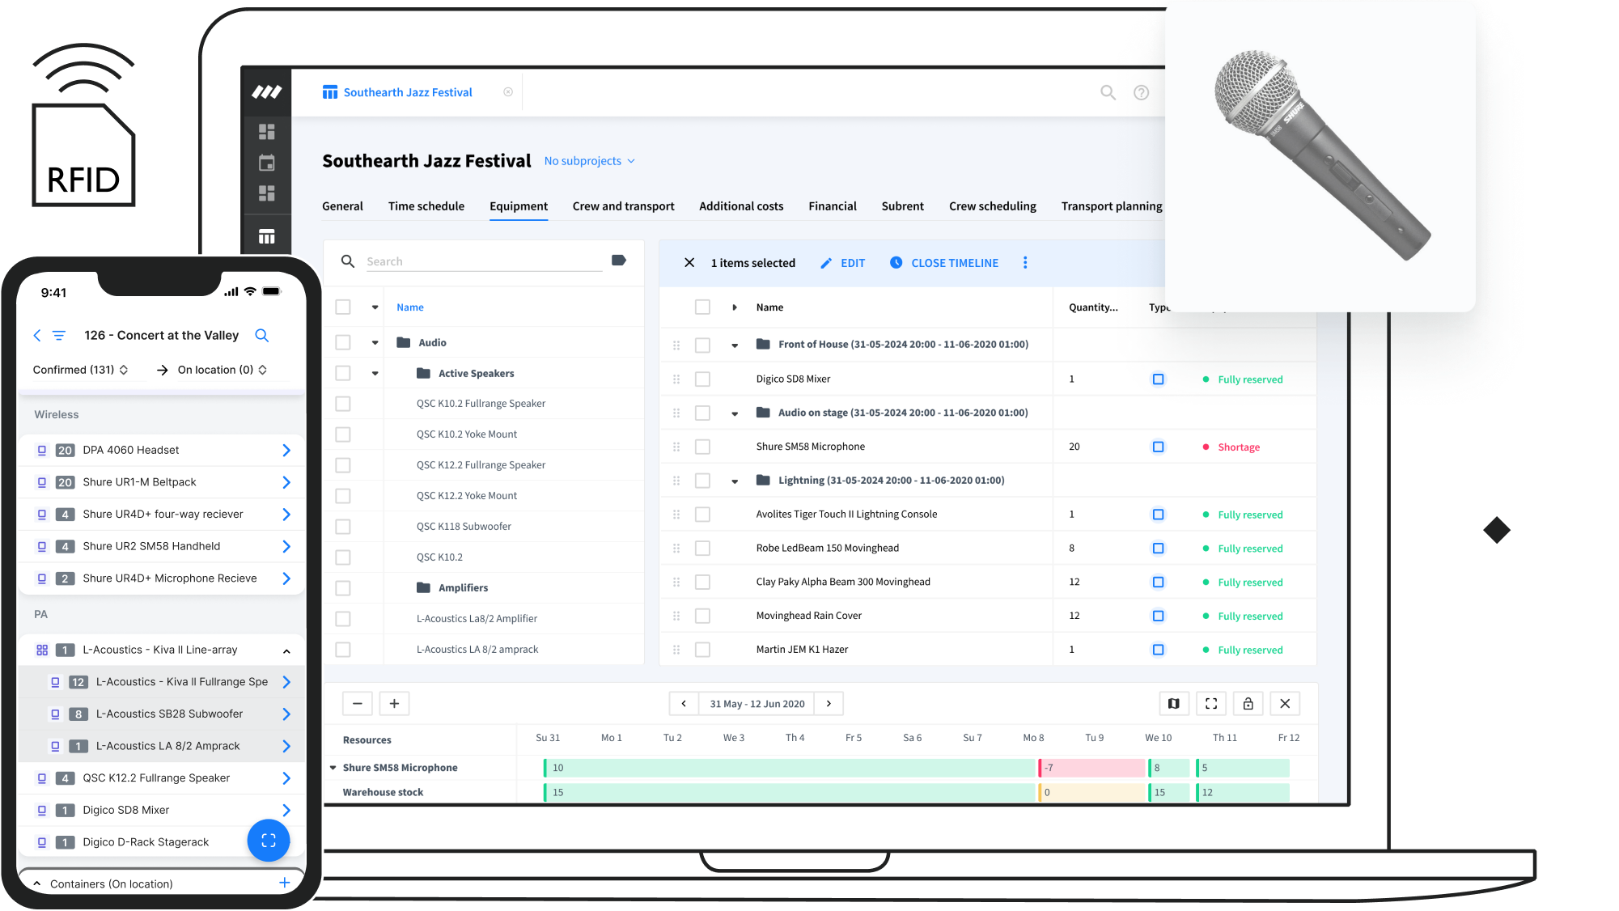Open the Additional costs tab
Image resolution: width=1619 pixels, height=911 pixels.
741,206
